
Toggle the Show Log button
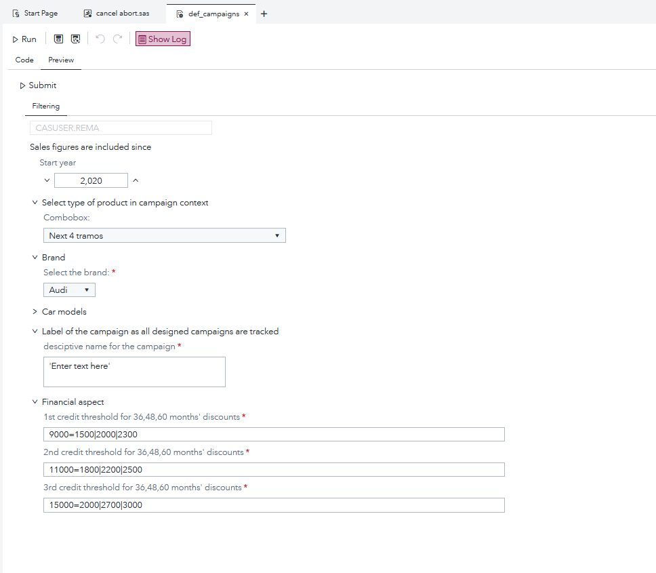(163, 39)
